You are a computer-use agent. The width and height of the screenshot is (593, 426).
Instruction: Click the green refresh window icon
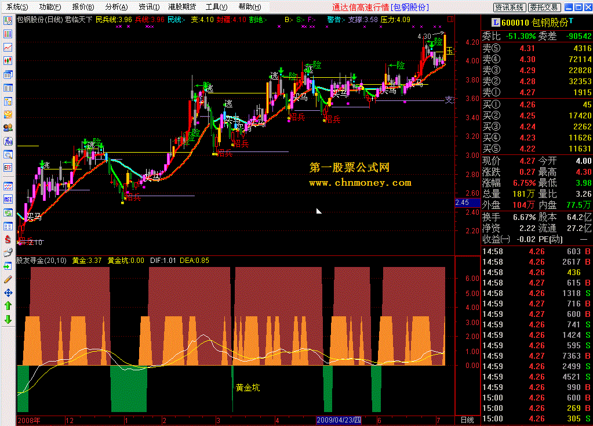pyautogui.click(x=8, y=213)
